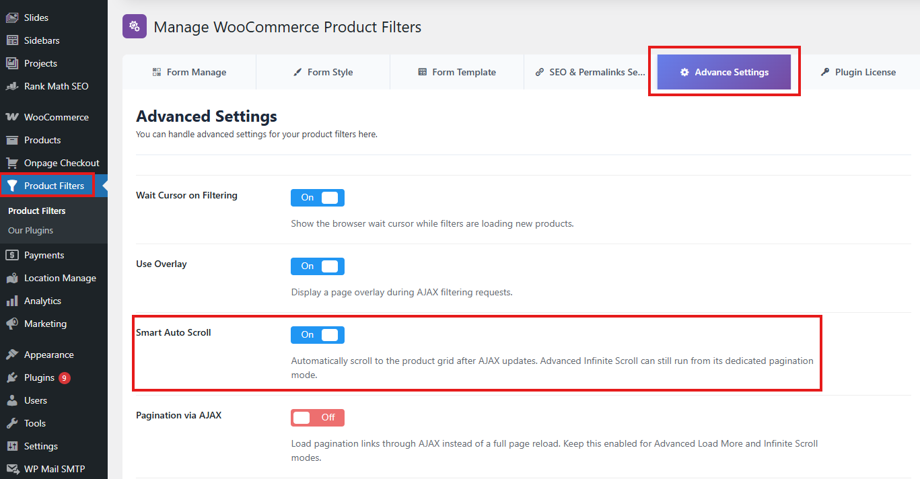Click the WooCommerce logo icon
920x479 pixels.
coord(12,117)
